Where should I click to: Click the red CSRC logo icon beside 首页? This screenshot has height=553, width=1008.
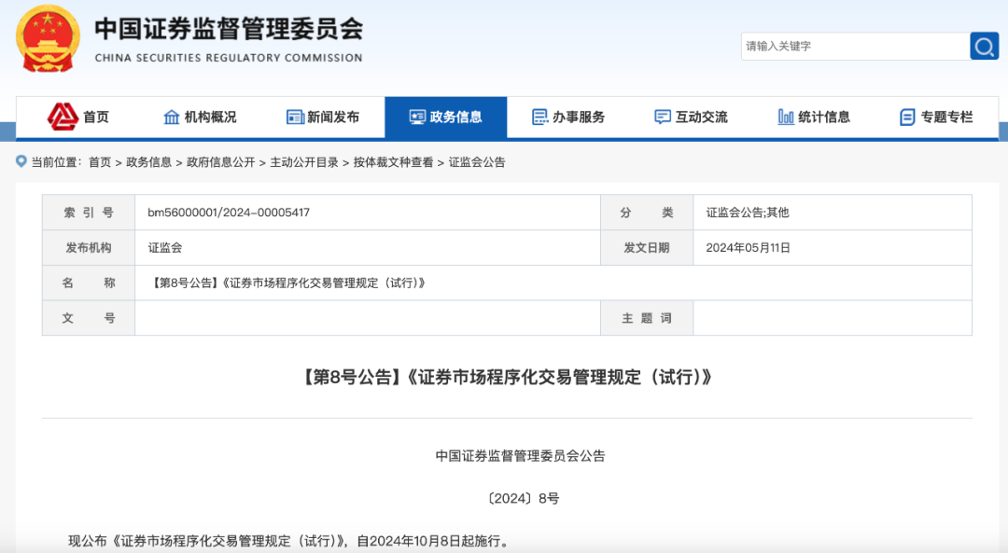(x=63, y=117)
